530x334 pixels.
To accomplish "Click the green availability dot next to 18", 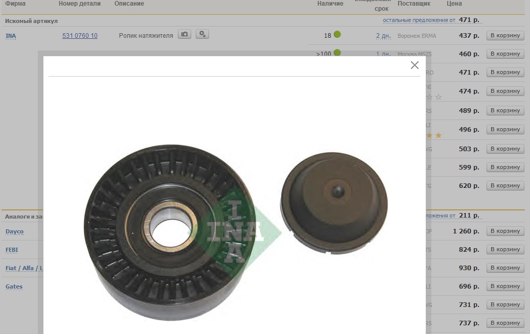I will click(x=337, y=34).
